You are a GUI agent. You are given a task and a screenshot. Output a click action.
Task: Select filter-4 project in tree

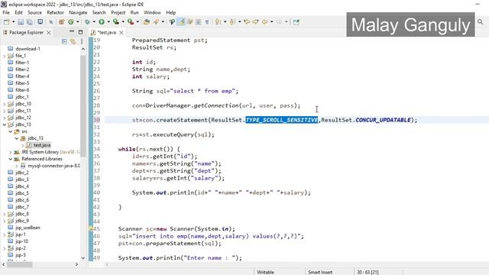coord(22,76)
